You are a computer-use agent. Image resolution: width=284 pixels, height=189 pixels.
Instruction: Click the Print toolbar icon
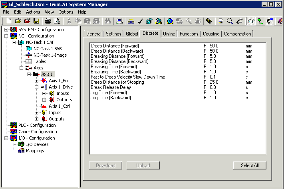pyautogui.click(x=48, y=21)
